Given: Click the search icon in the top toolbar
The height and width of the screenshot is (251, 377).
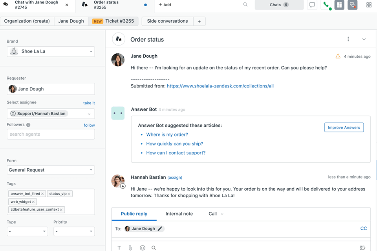Looking at the screenshot, I should tap(245, 5).
